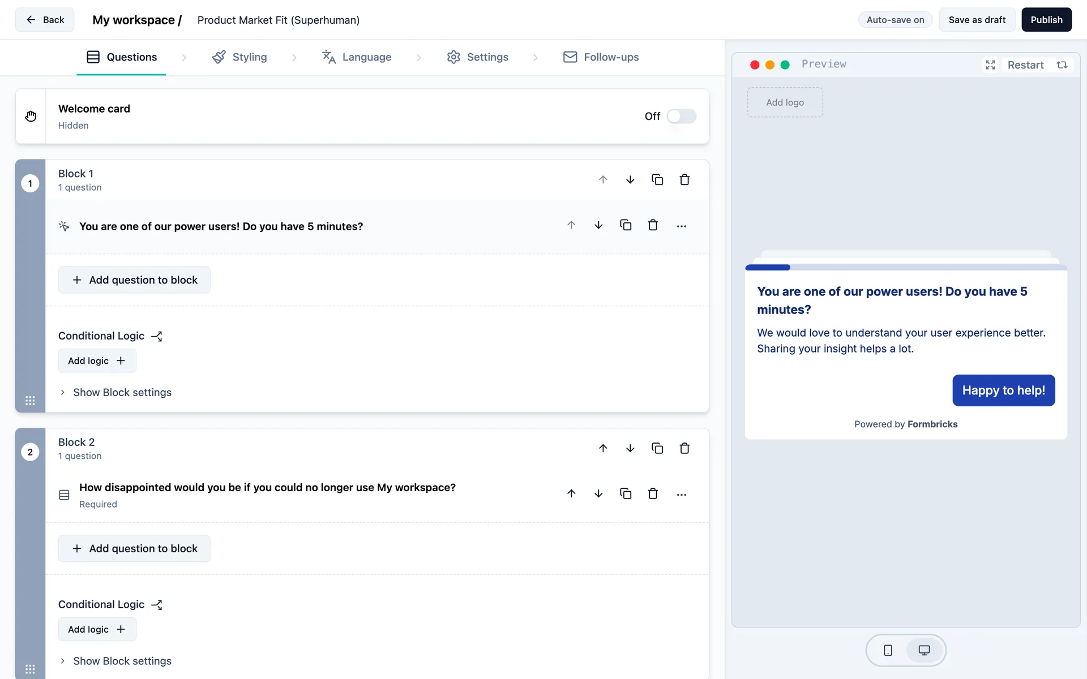Move the power users question down
1087x679 pixels.
(598, 225)
